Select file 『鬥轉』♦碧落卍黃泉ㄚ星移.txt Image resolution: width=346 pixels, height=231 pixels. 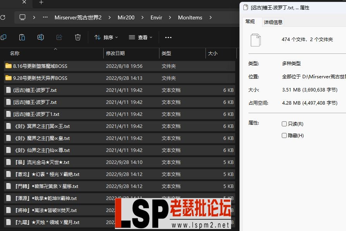click(119, 186)
